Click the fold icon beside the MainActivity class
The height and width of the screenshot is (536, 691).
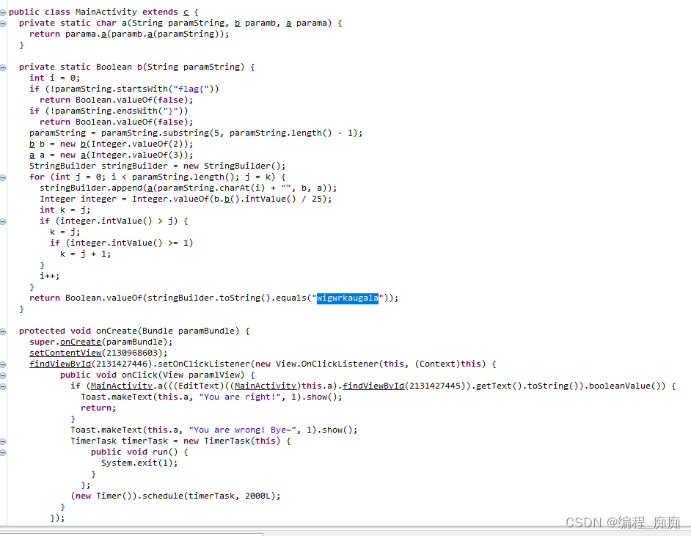click(x=4, y=11)
